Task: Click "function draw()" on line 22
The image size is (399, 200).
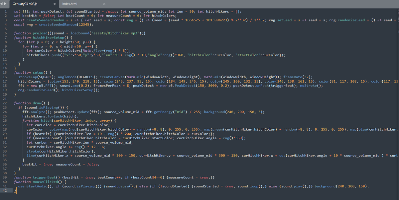Action: (30, 103)
